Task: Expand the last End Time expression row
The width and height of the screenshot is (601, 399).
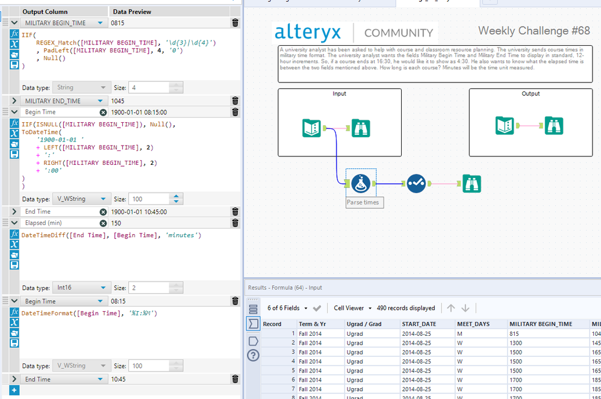Action: pyautogui.click(x=14, y=379)
